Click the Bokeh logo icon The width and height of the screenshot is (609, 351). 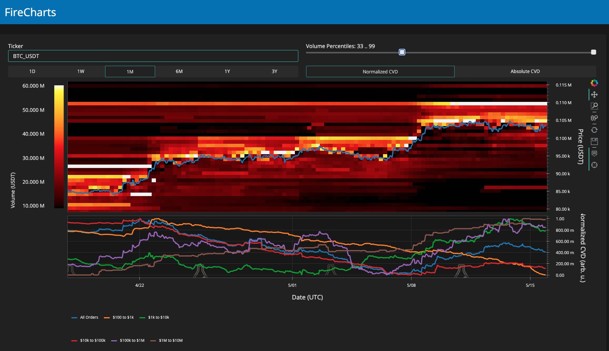pos(594,83)
